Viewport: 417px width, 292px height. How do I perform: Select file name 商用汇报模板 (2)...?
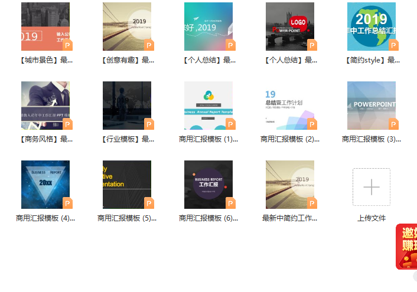tap(290, 139)
